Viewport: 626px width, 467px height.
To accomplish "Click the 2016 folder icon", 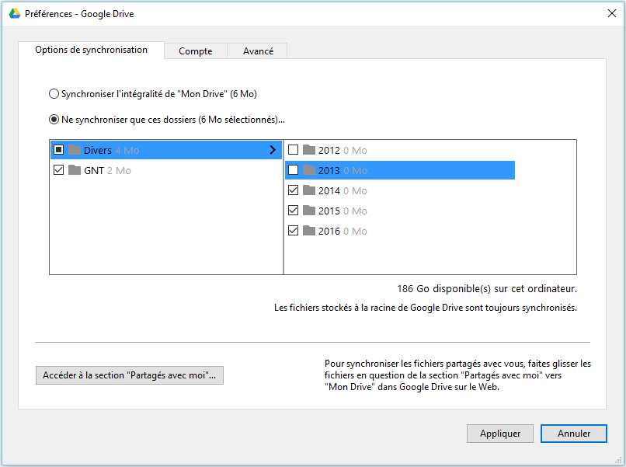I will point(309,231).
